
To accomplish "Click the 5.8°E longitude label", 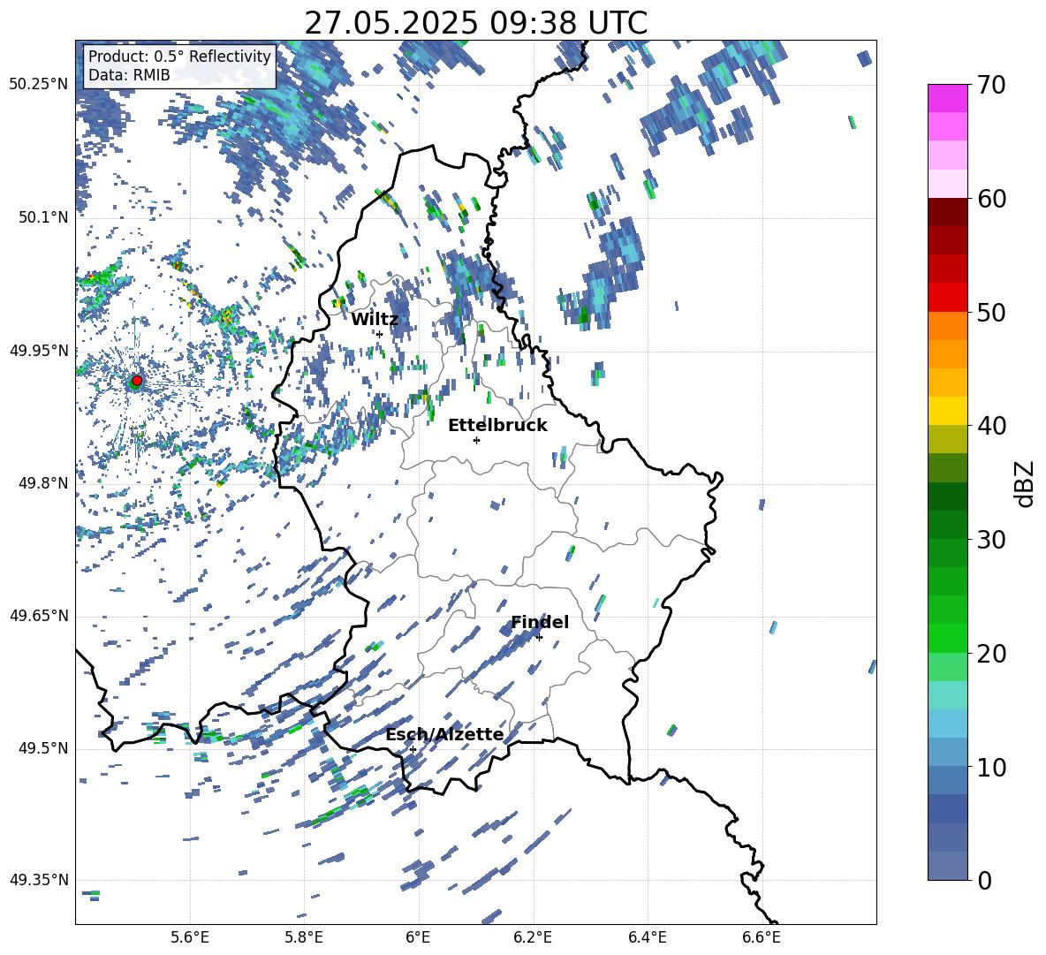I will (304, 937).
